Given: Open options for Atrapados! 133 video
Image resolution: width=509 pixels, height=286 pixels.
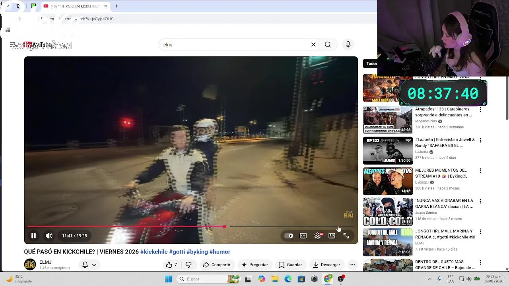Looking at the screenshot, I should (x=480, y=110).
